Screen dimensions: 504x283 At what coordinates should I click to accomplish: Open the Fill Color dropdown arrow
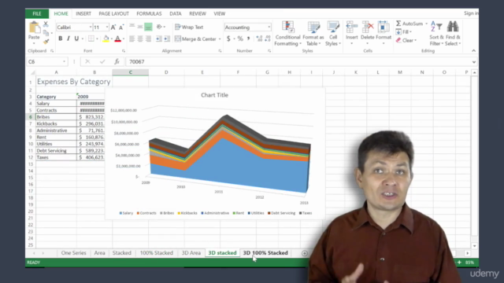[111, 39]
